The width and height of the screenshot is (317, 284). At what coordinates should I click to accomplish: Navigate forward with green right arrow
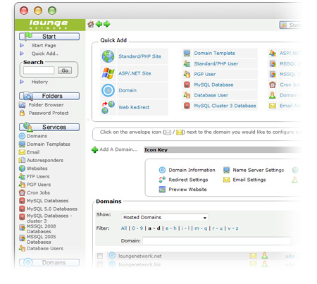107,24
